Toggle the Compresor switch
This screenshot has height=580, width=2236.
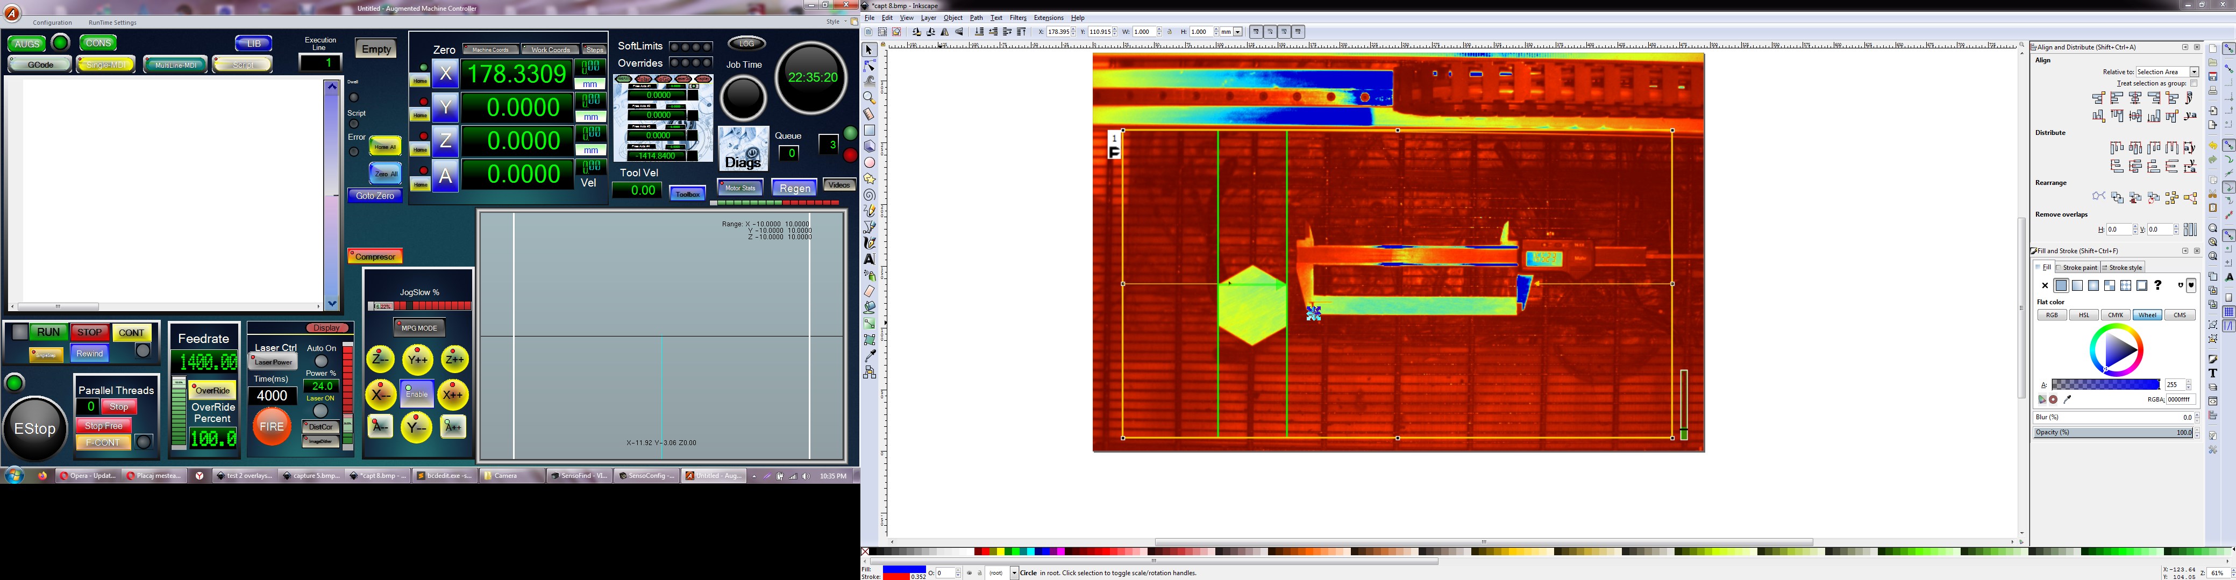tap(375, 256)
